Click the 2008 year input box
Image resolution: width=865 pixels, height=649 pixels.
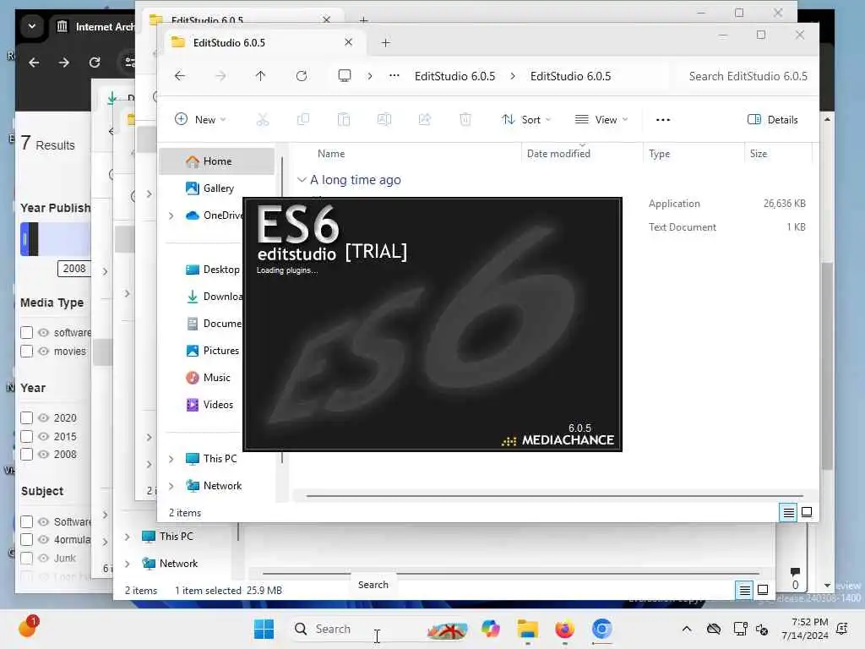click(x=74, y=269)
